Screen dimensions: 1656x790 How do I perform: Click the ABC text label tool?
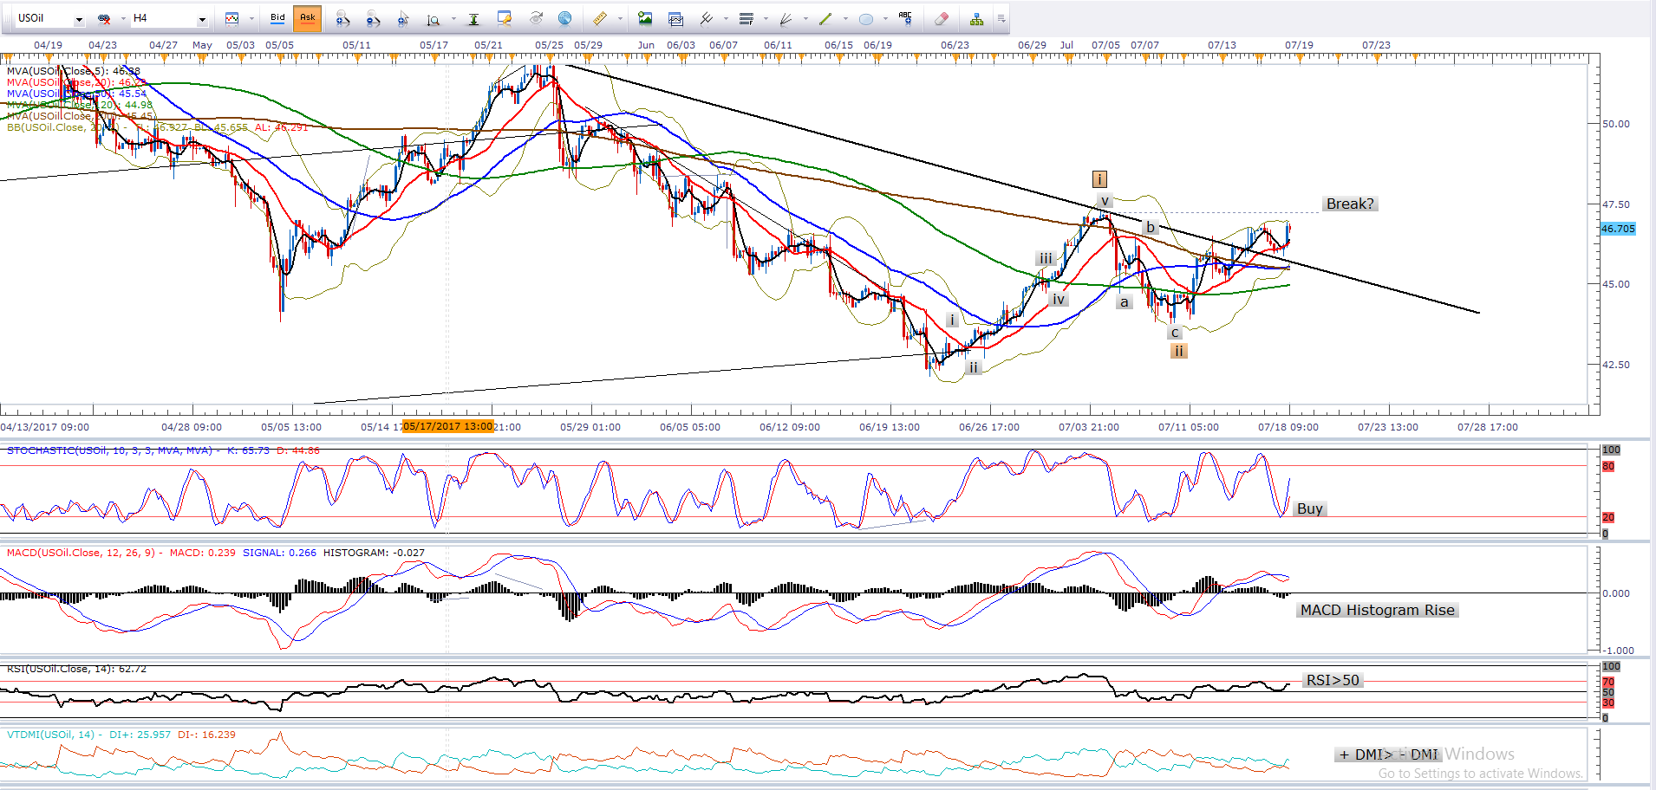pyautogui.click(x=905, y=18)
